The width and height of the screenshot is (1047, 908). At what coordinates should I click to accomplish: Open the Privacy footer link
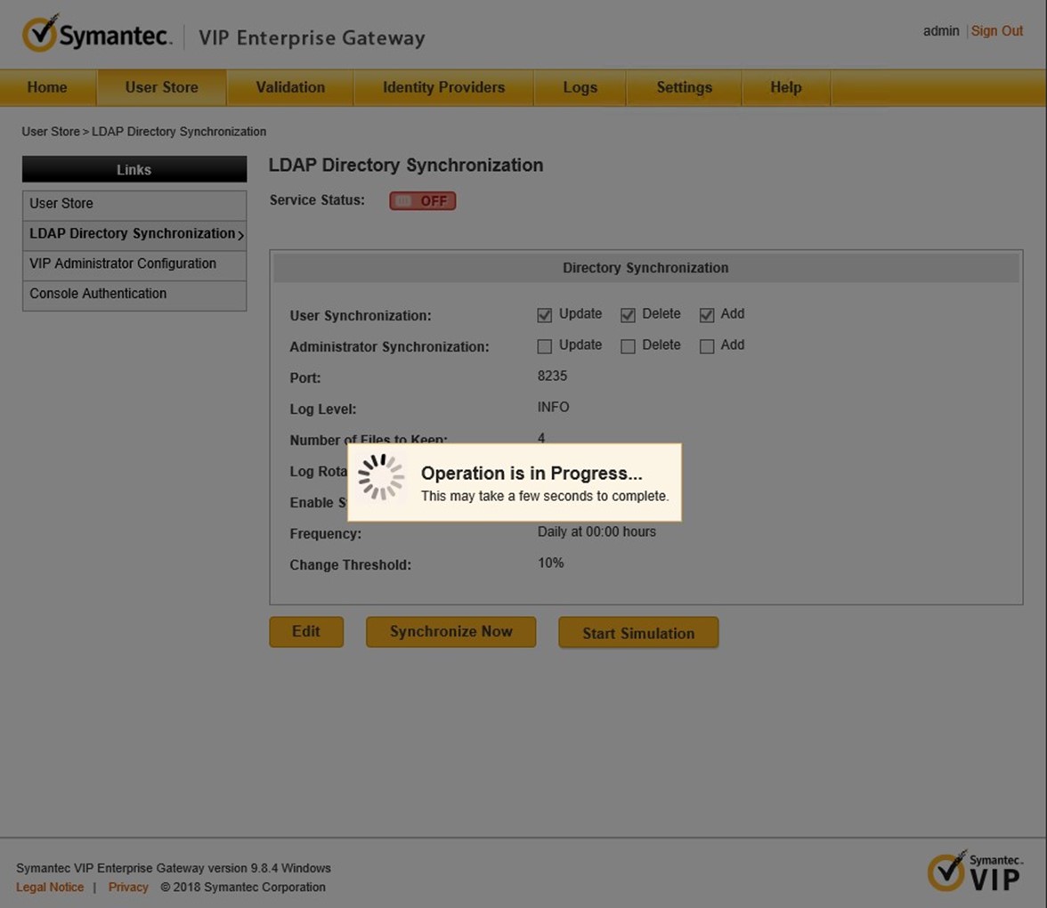(128, 888)
